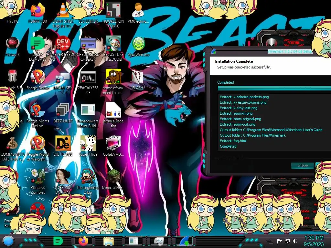Launch the Super Hilda game icon

coord(88,143)
